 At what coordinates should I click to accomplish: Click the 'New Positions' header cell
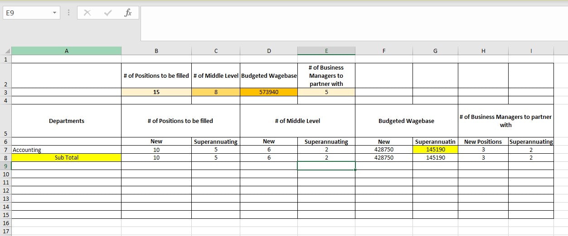tap(483, 142)
